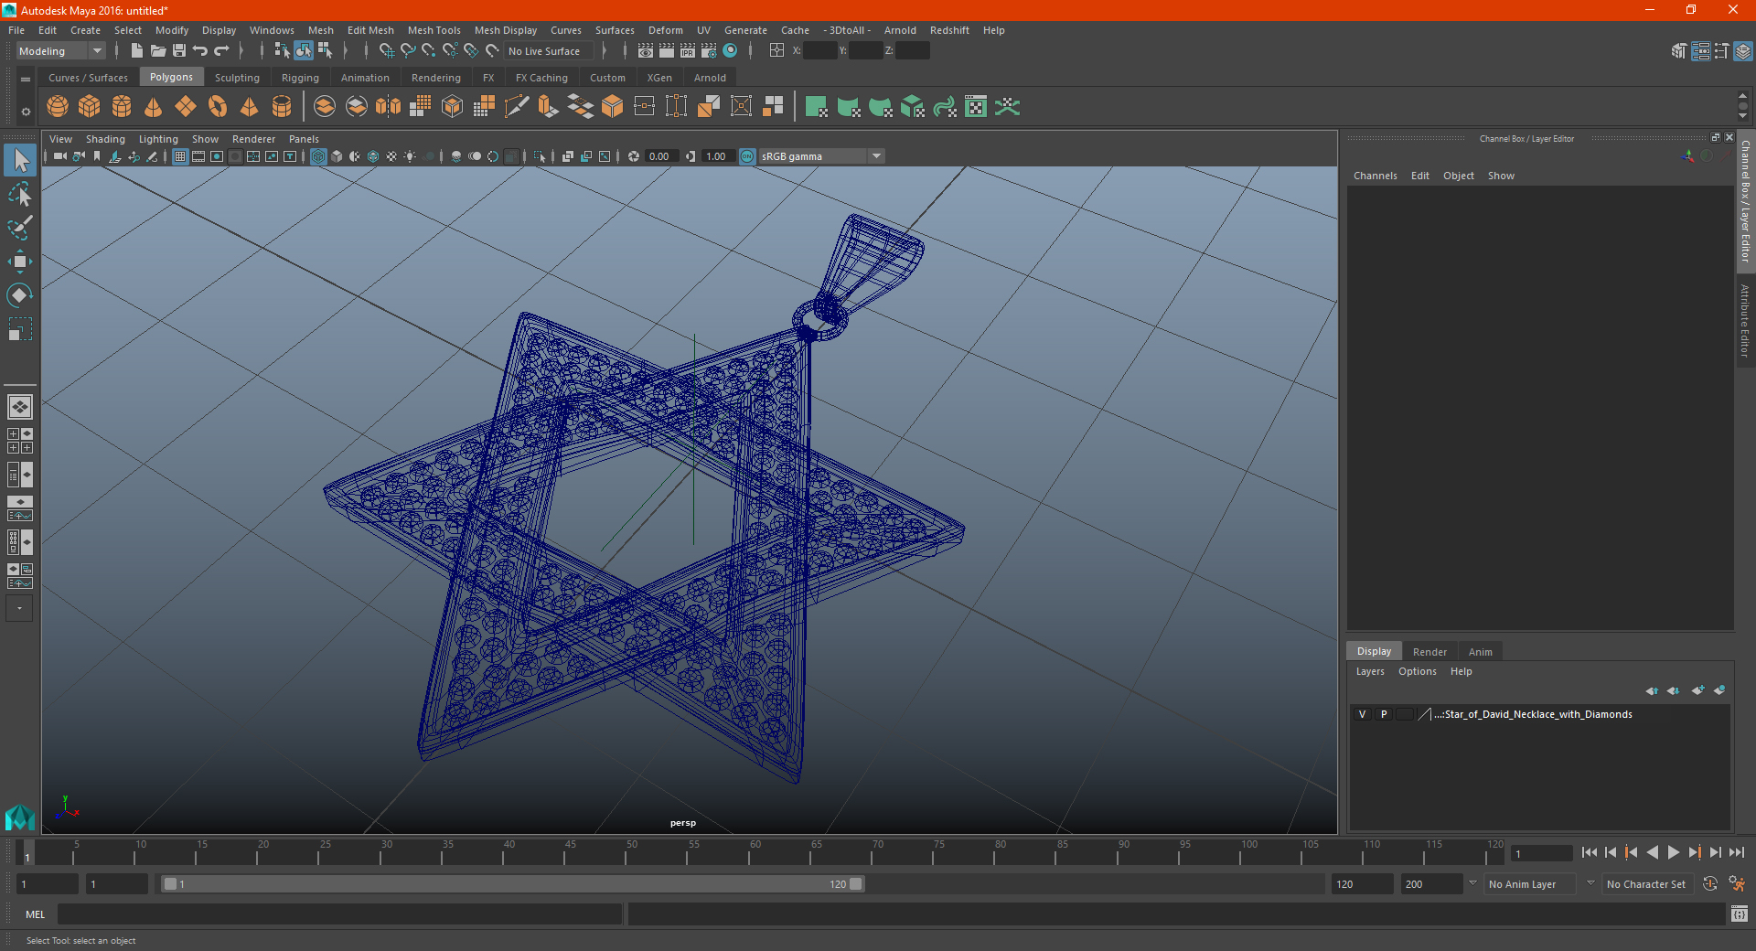1756x951 pixels.
Task: Select the Lasso Select tool
Action: [x=20, y=194]
